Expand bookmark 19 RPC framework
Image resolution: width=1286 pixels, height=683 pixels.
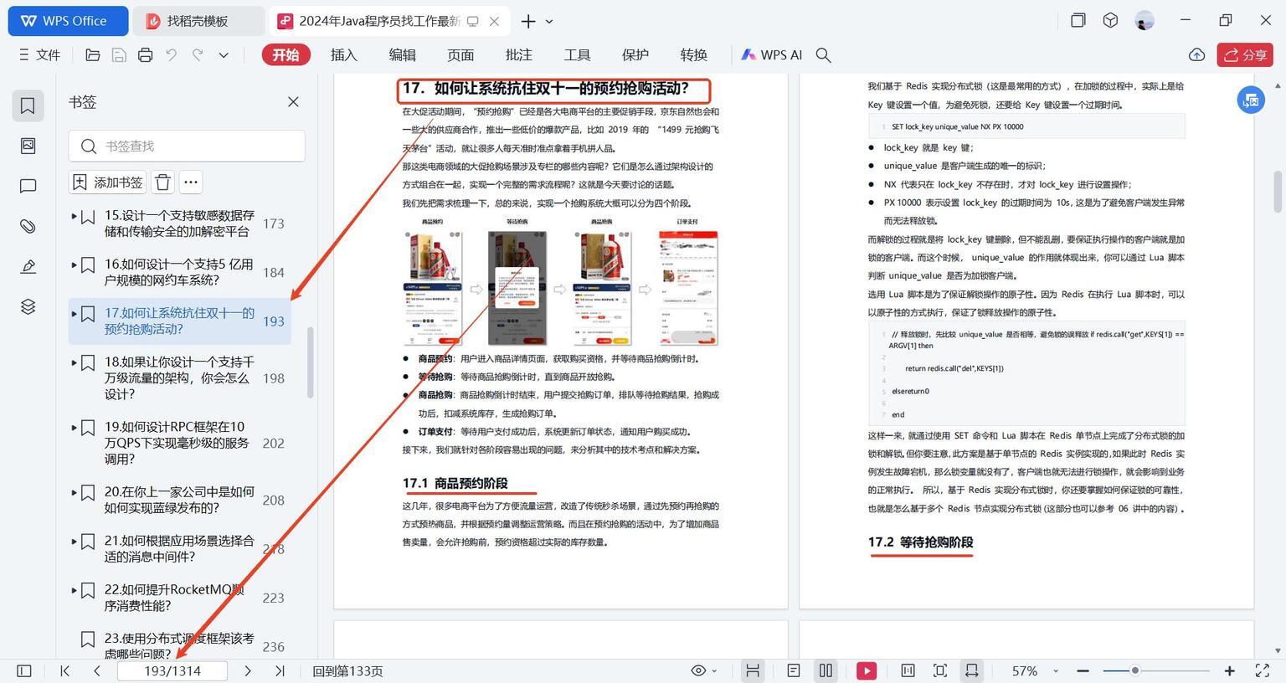pos(74,427)
